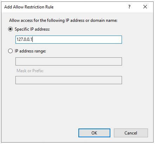The width and height of the screenshot is (155, 144).
Task: Cancel the restriction rule dialog
Action: (x=131, y=133)
